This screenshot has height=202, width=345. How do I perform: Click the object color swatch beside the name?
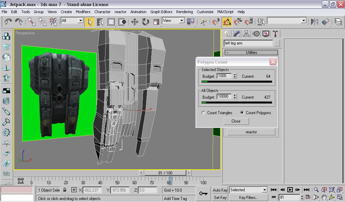tap(277, 43)
